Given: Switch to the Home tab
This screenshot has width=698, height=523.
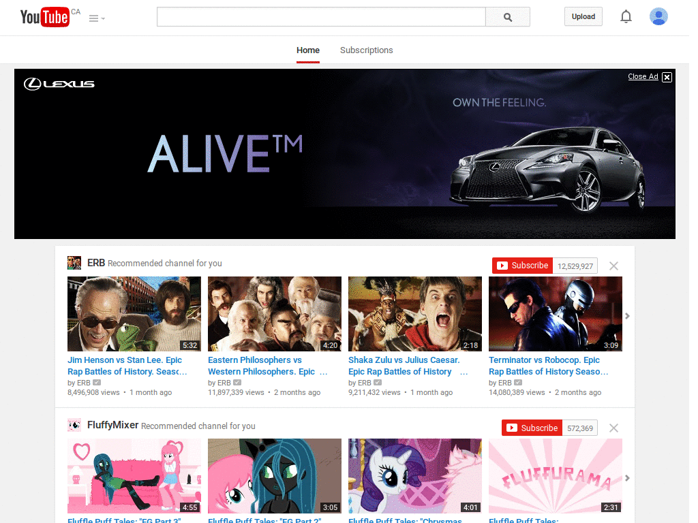Looking at the screenshot, I should 308,50.
